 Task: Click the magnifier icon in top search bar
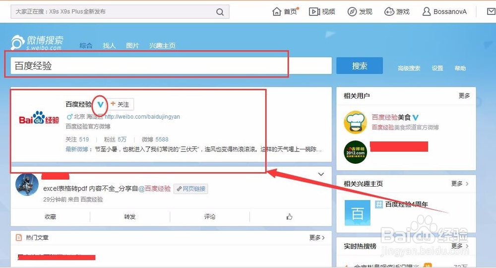pos(220,12)
